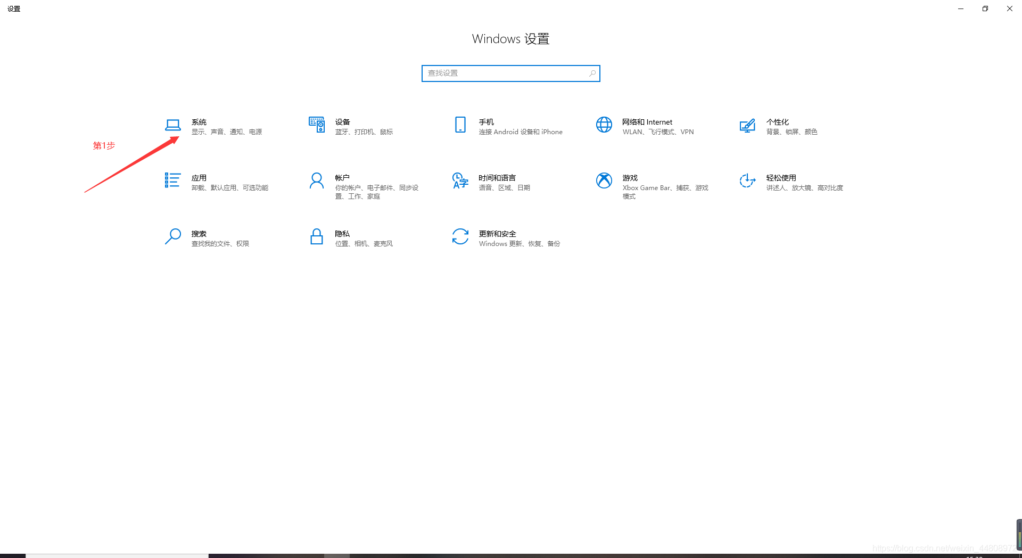Open the Ease of Access clock icon
Viewport: 1022px width, 558px height.
coord(747,181)
